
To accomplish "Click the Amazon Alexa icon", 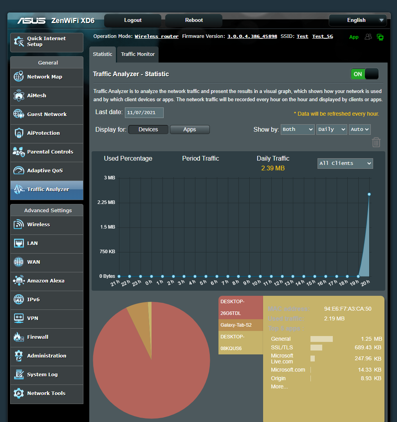I will tap(19, 281).
